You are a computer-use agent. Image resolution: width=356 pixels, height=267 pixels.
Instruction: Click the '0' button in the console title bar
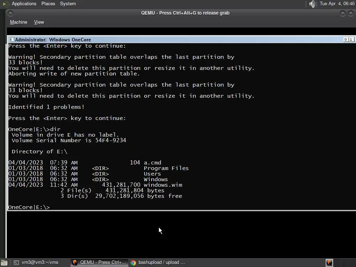(346, 40)
